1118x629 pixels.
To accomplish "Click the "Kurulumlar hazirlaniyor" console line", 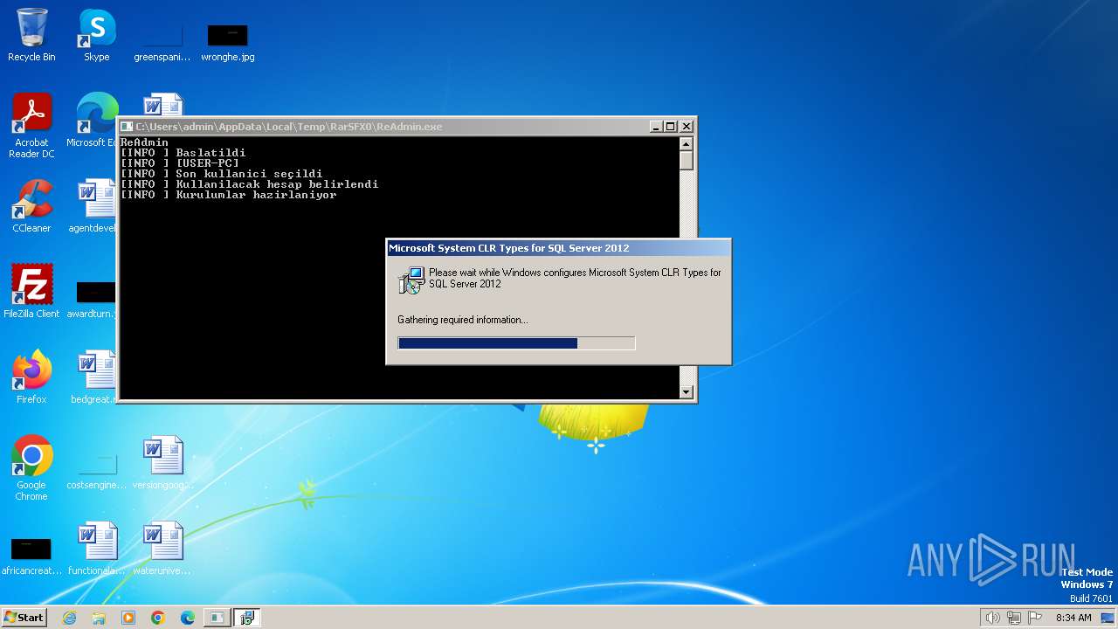I will click(228, 195).
